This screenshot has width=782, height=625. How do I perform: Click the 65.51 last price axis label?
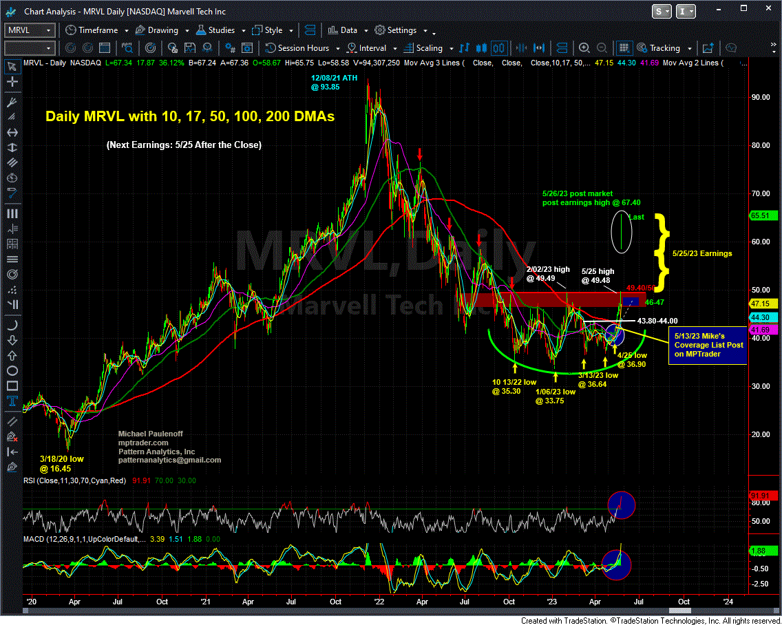(x=763, y=215)
